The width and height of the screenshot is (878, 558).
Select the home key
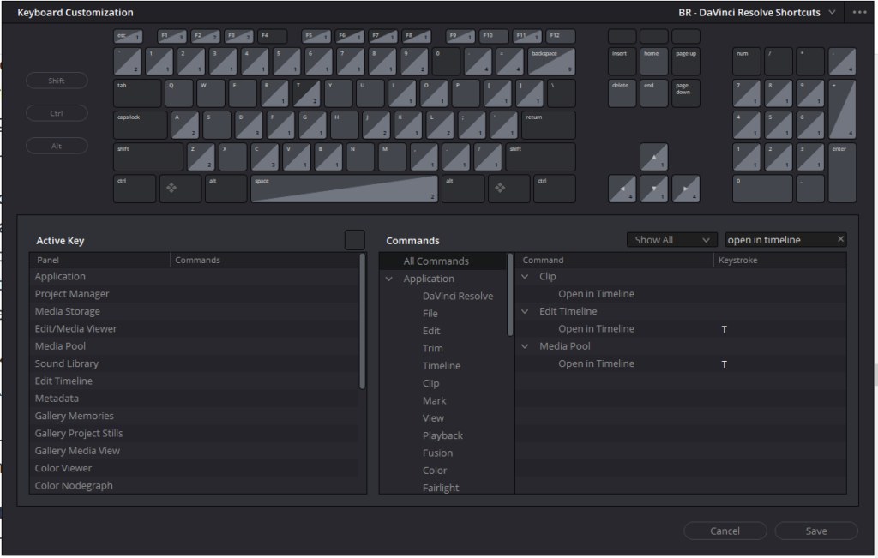[653, 62]
